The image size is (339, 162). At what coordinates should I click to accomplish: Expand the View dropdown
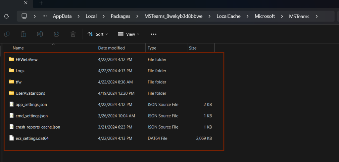click(x=128, y=34)
